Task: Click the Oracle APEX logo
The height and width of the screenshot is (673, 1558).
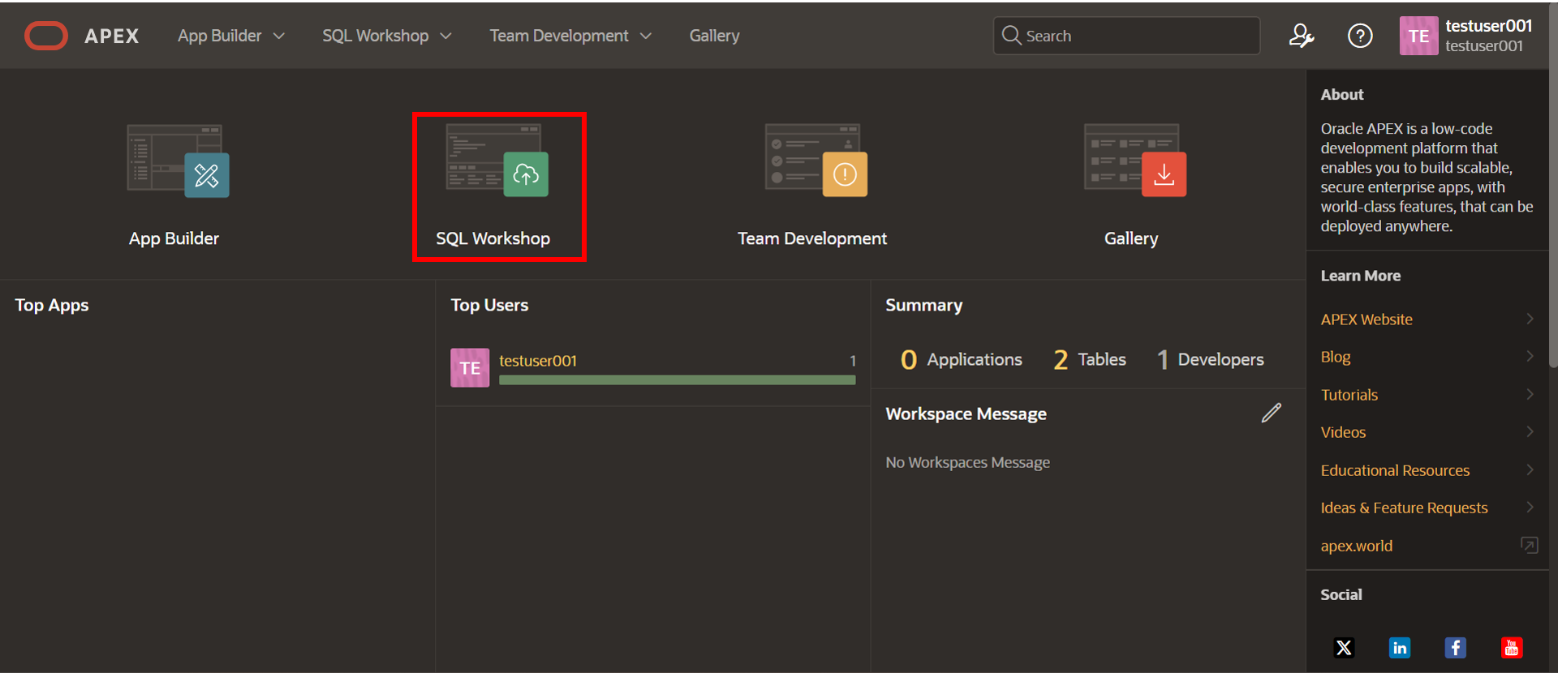Action: pyautogui.click(x=46, y=36)
